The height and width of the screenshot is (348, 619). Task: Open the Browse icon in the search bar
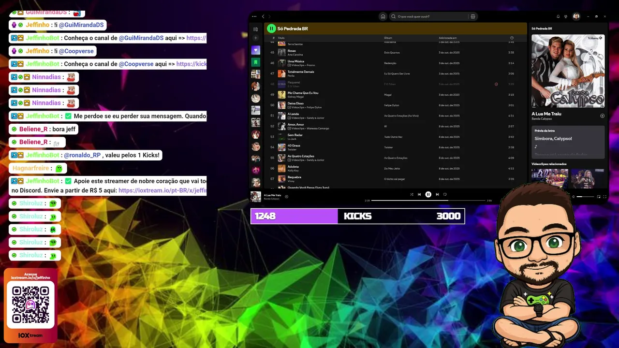click(x=473, y=16)
